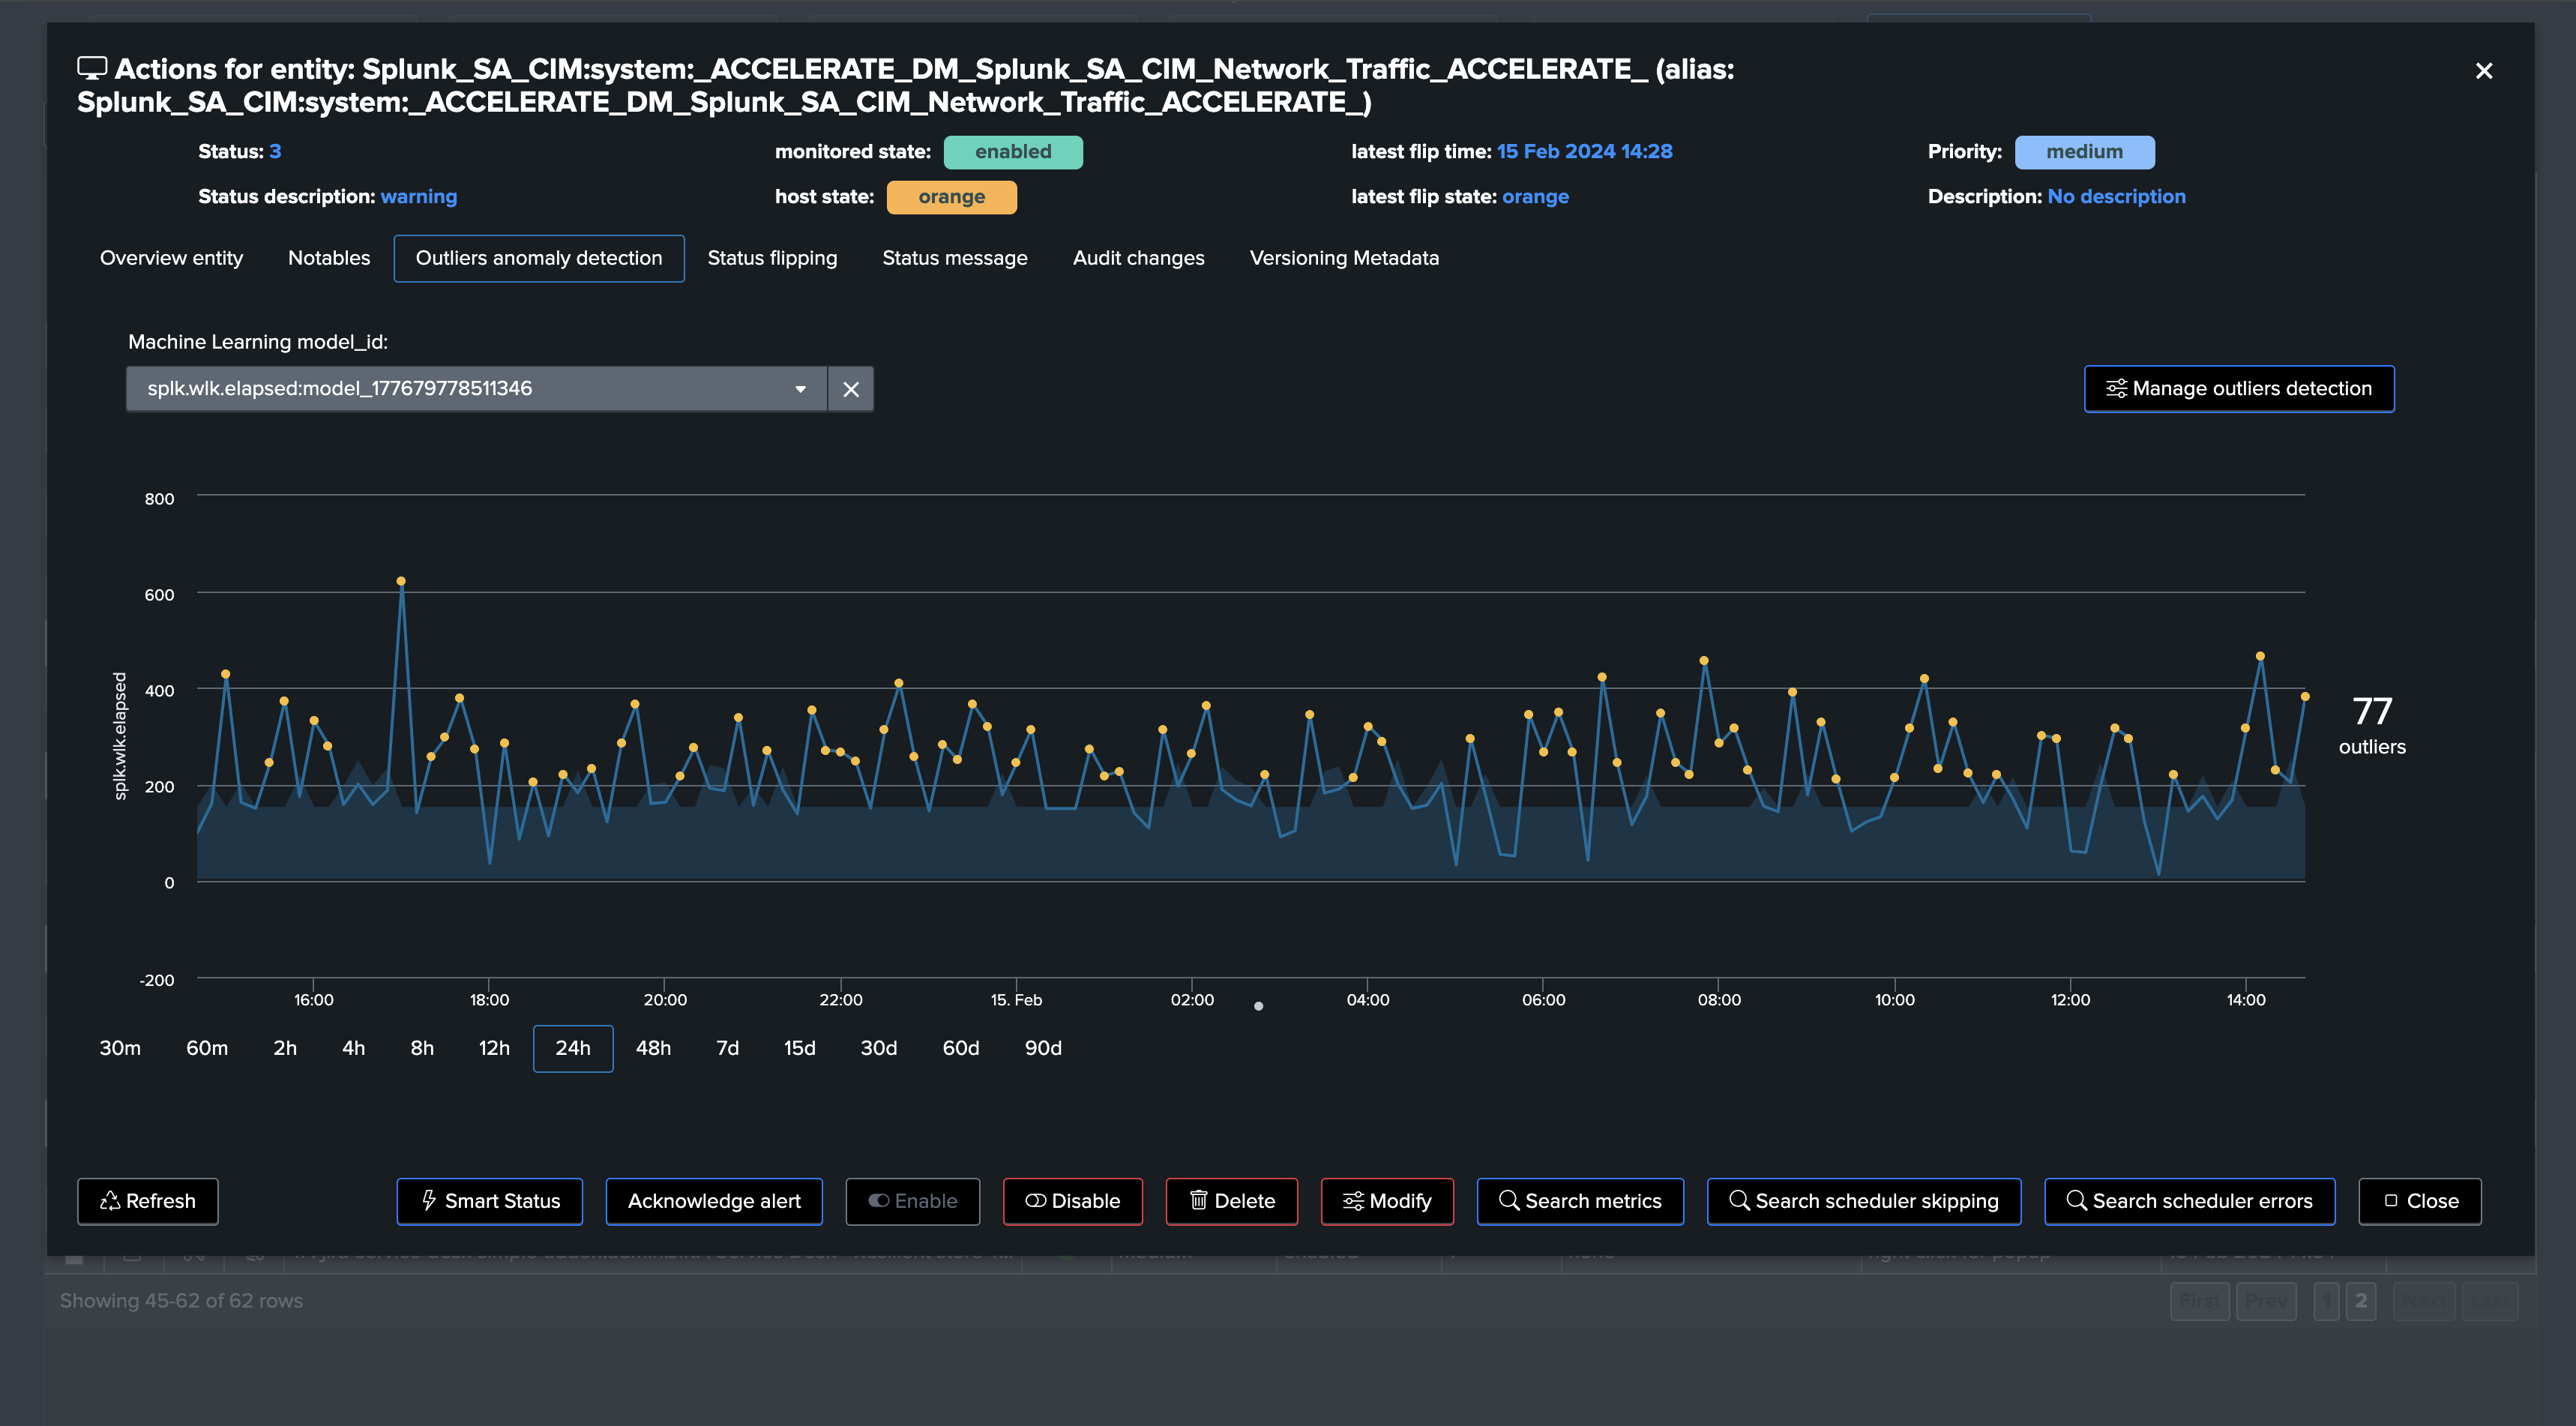
Task: Click the Acknowledge alert button
Action: pyautogui.click(x=714, y=1201)
